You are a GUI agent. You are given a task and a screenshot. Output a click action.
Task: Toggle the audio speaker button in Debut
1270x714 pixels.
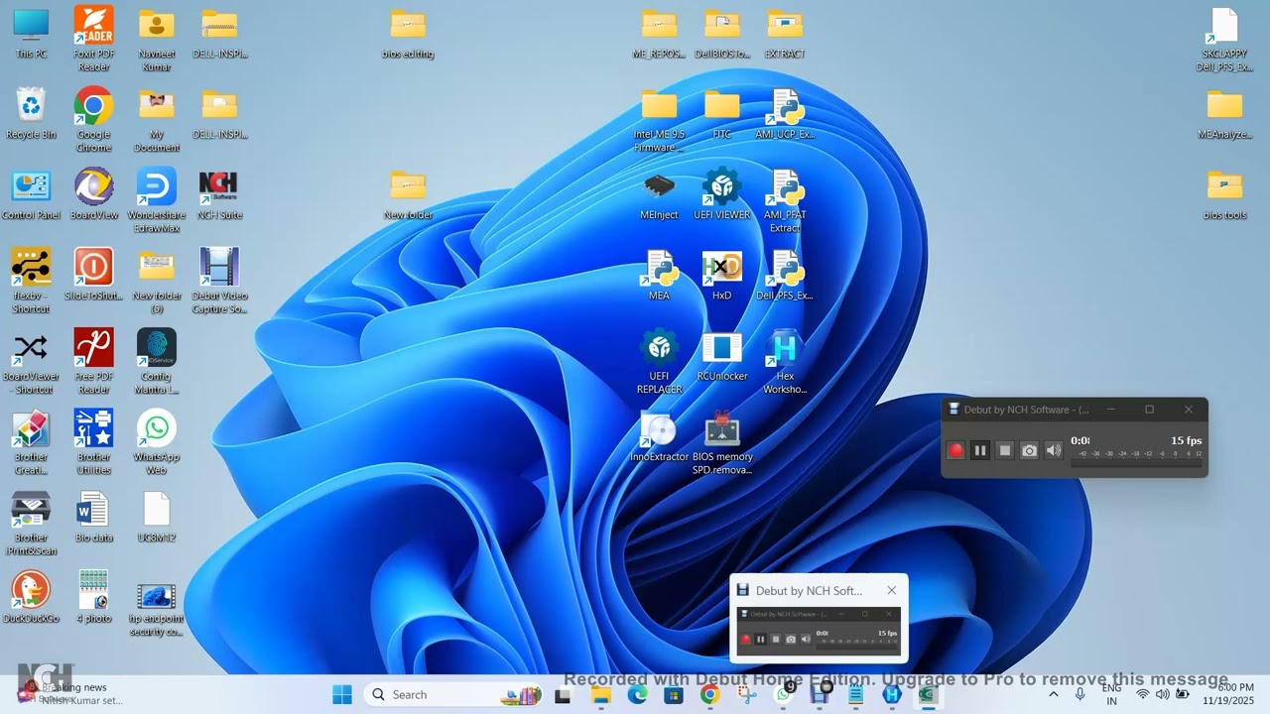click(1054, 450)
